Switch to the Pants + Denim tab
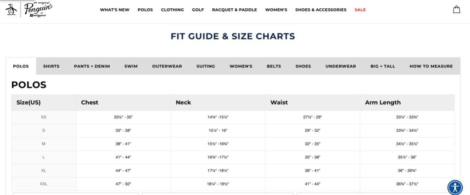This screenshot has height=195, width=470. 92,66
